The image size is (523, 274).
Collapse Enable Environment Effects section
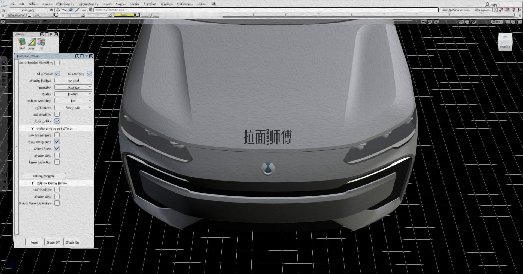point(32,129)
